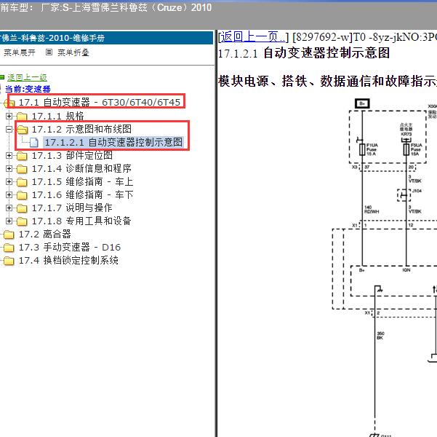Open 17.1.2.1 自动变速器控制示意图
Screen dimensions: 437x437
(113, 142)
